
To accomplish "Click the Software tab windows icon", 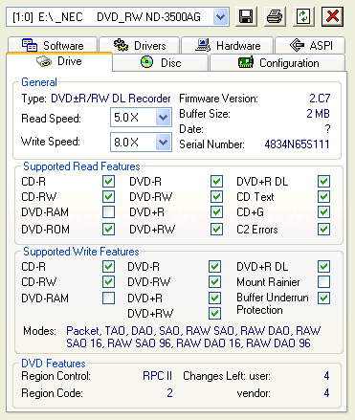I will (30, 45).
